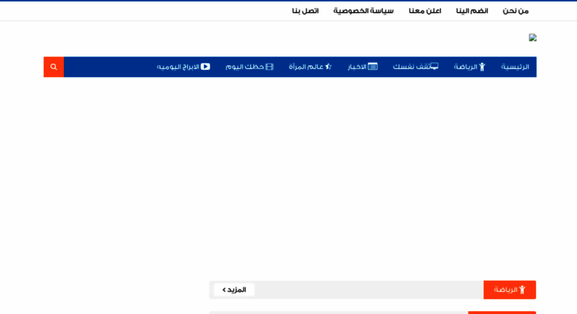Select عالم المرأة in blue navbar

(x=310, y=67)
